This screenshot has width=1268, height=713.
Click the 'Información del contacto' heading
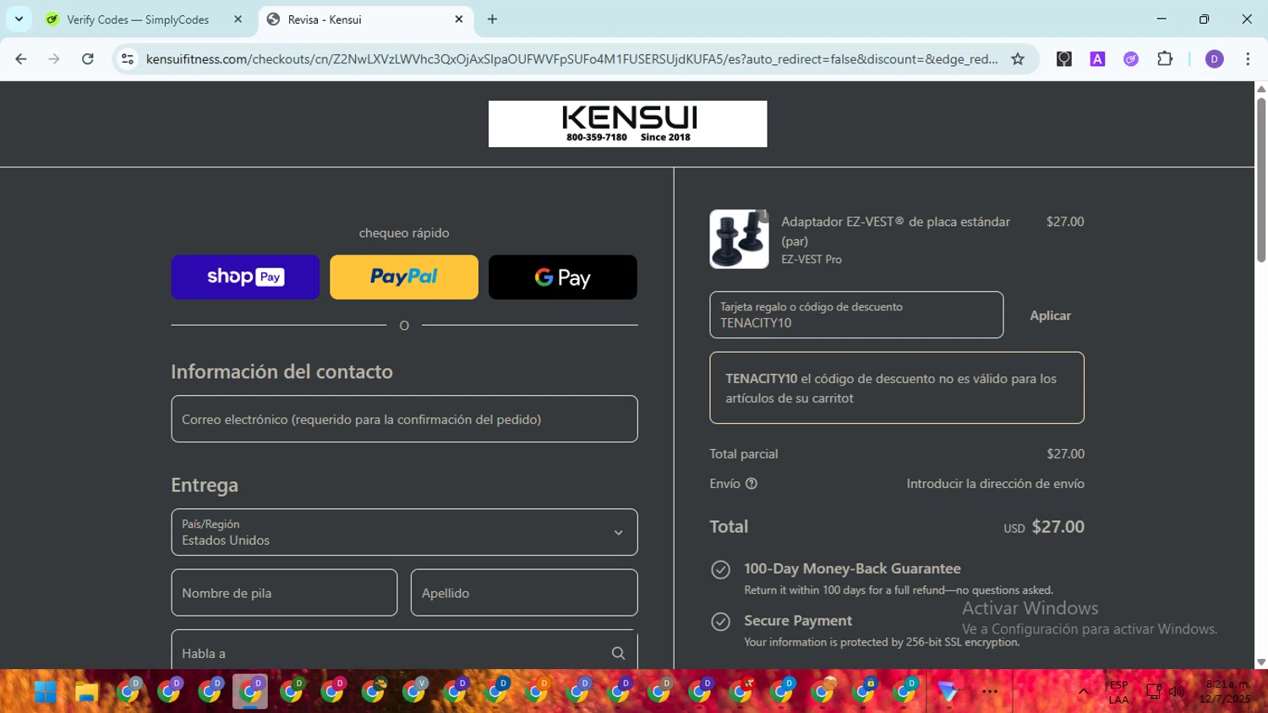pyautogui.click(x=281, y=371)
